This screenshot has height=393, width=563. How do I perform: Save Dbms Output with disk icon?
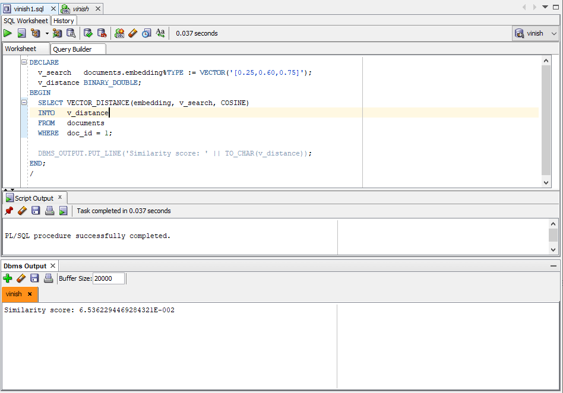[34, 278]
